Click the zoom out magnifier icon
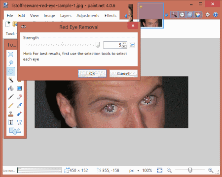 pos(169,171)
